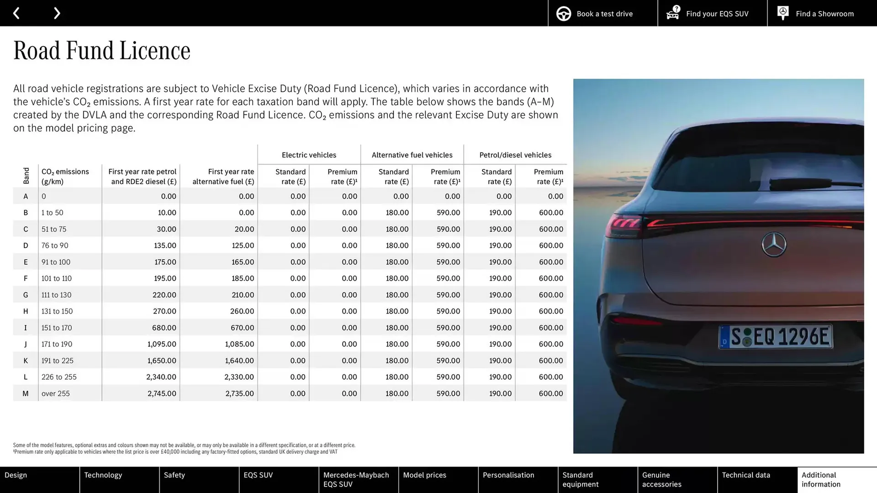Viewport: 877px width, 493px height.
Task: Select the Mercedes star emblem in the photo
Action: tap(773, 244)
